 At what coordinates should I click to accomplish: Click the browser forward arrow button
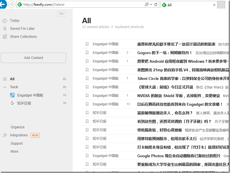(x=11, y=4)
